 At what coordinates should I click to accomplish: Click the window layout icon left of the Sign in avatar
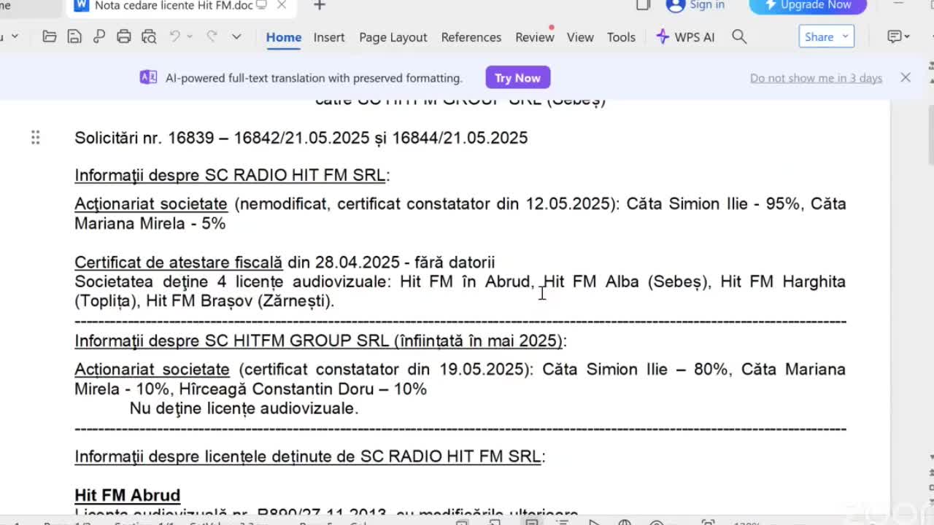[x=643, y=5]
